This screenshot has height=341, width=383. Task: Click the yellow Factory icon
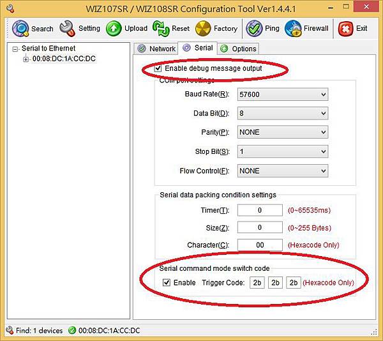pos(203,28)
